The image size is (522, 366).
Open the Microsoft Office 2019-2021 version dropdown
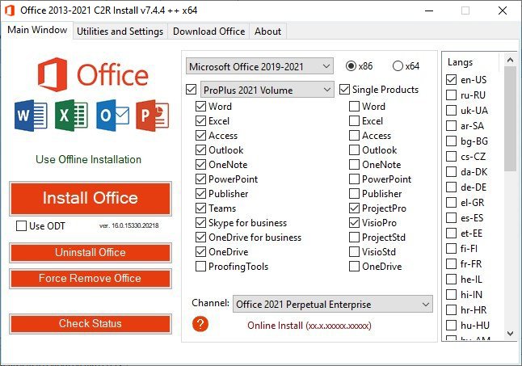pyautogui.click(x=259, y=66)
